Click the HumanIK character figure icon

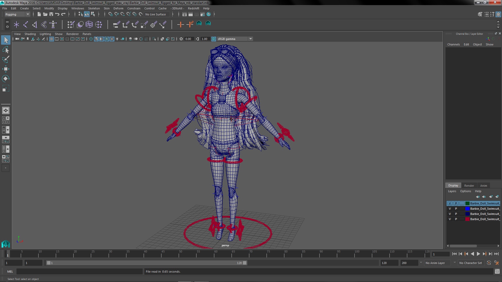click(x=53, y=25)
